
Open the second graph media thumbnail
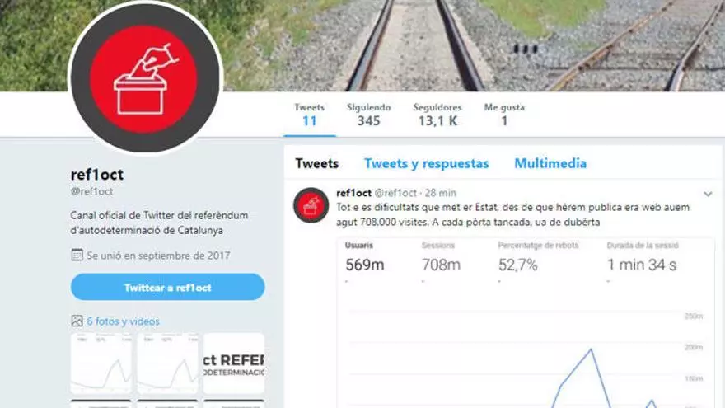click(x=168, y=363)
